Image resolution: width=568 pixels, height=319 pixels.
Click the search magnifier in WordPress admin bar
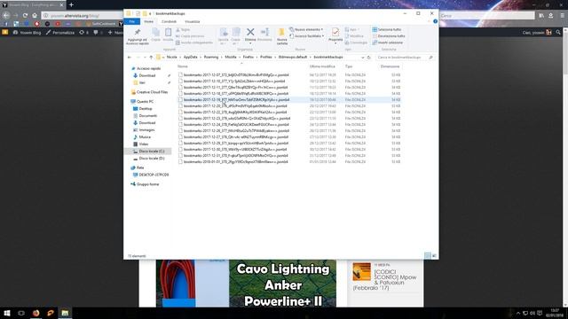point(558,33)
